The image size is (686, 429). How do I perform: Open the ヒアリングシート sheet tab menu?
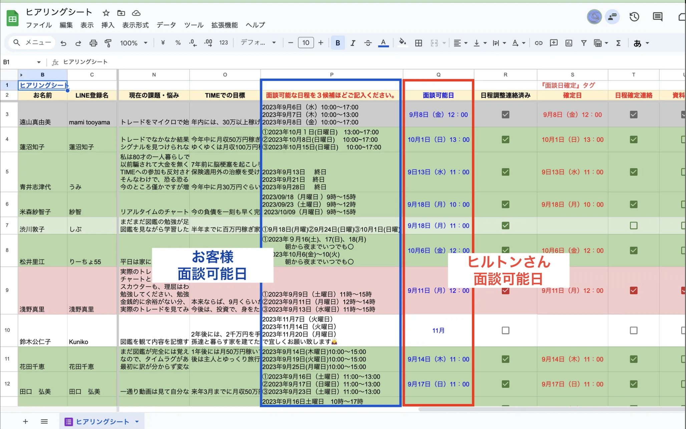(136, 421)
